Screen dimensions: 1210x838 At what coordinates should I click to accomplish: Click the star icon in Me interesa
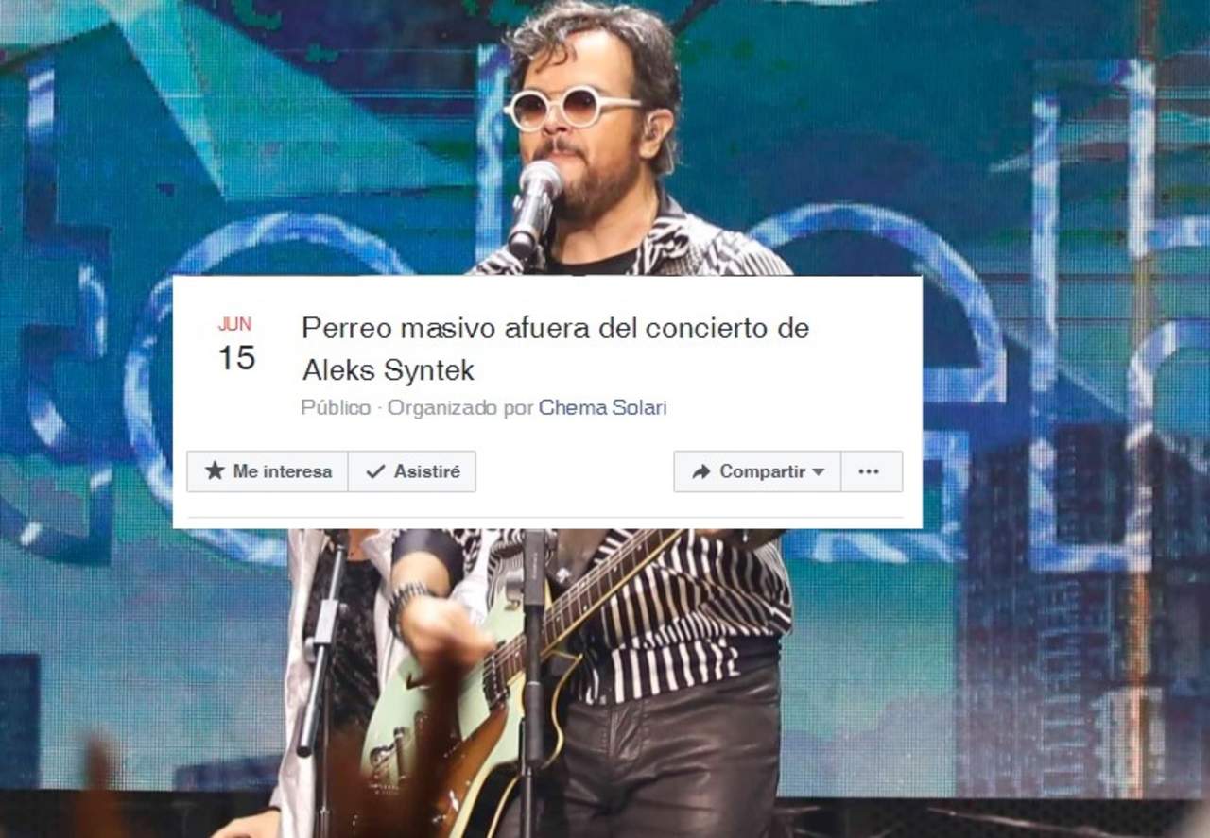(215, 470)
